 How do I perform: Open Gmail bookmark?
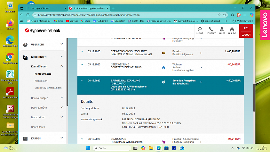tap(59, 21)
